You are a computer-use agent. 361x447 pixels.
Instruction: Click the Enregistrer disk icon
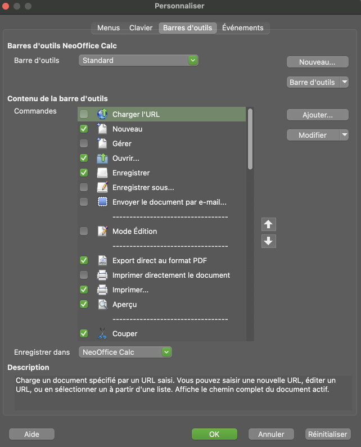point(102,173)
